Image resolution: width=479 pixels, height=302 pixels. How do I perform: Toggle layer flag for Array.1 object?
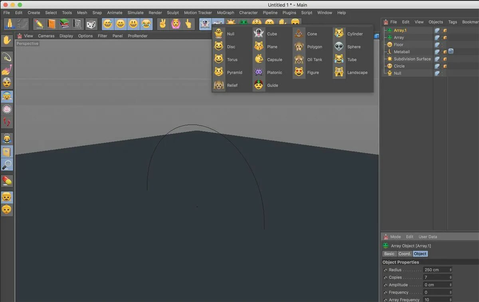click(437, 30)
